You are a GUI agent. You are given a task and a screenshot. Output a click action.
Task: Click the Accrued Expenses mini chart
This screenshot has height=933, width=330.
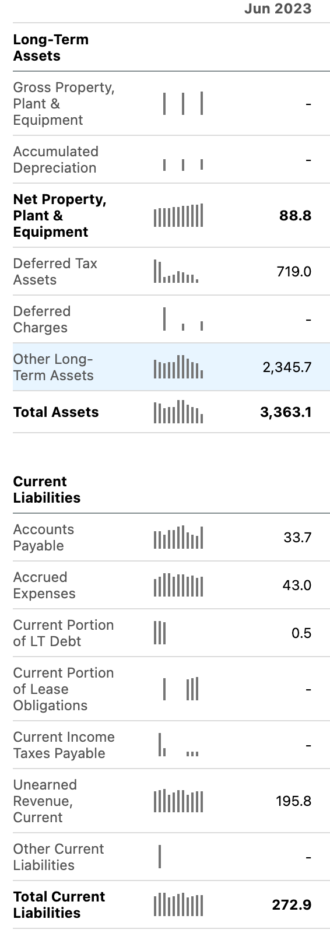coord(178,585)
